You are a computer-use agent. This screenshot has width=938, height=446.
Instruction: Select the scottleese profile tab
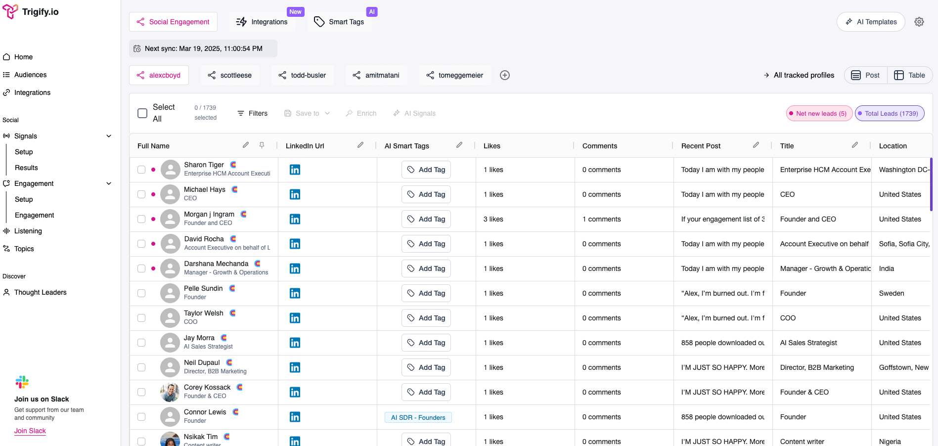(230, 75)
